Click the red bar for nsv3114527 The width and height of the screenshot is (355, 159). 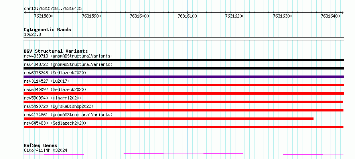click(x=183, y=85)
